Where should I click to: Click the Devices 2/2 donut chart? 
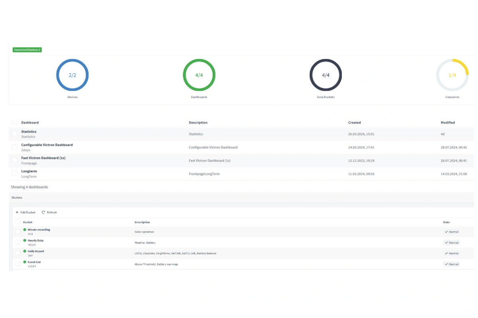point(72,75)
